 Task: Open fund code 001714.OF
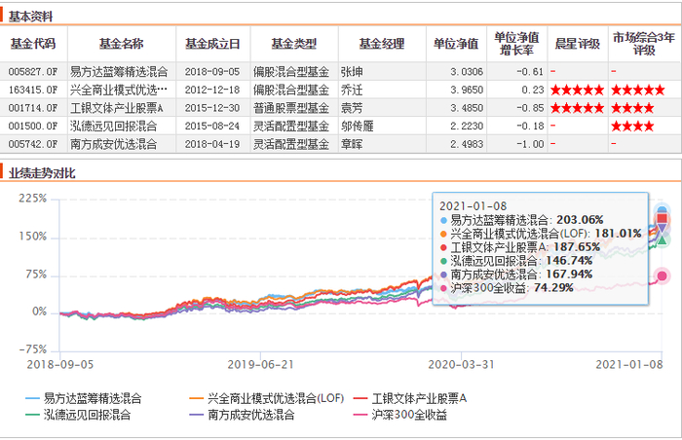(33, 108)
